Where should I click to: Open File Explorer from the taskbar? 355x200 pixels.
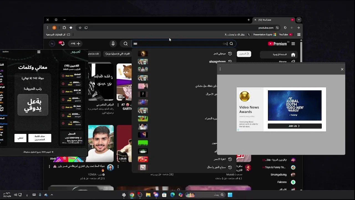[148, 195]
